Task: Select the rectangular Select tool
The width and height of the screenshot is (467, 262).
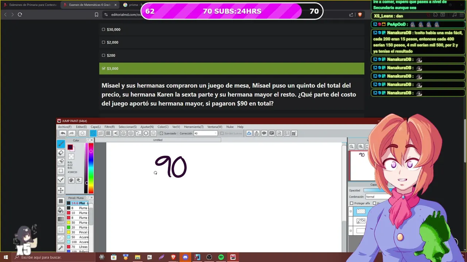Action: (61, 230)
